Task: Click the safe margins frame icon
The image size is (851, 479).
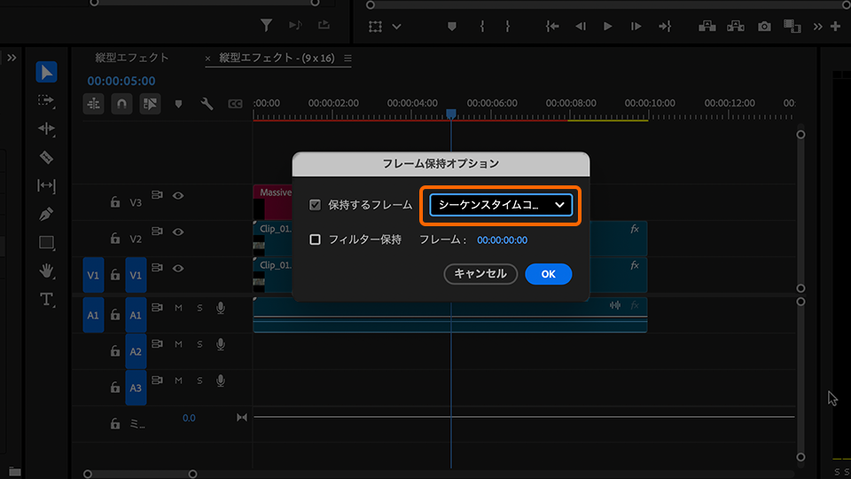Action: pyautogui.click(x=375, y=26)
